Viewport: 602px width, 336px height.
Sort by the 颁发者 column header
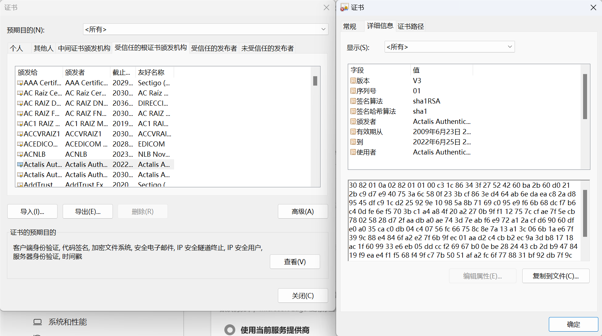coord(86,72)
